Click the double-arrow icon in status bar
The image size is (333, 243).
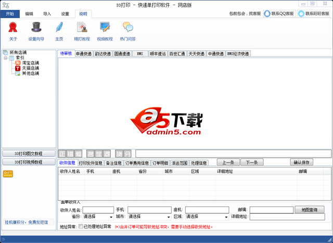[3, 239]
